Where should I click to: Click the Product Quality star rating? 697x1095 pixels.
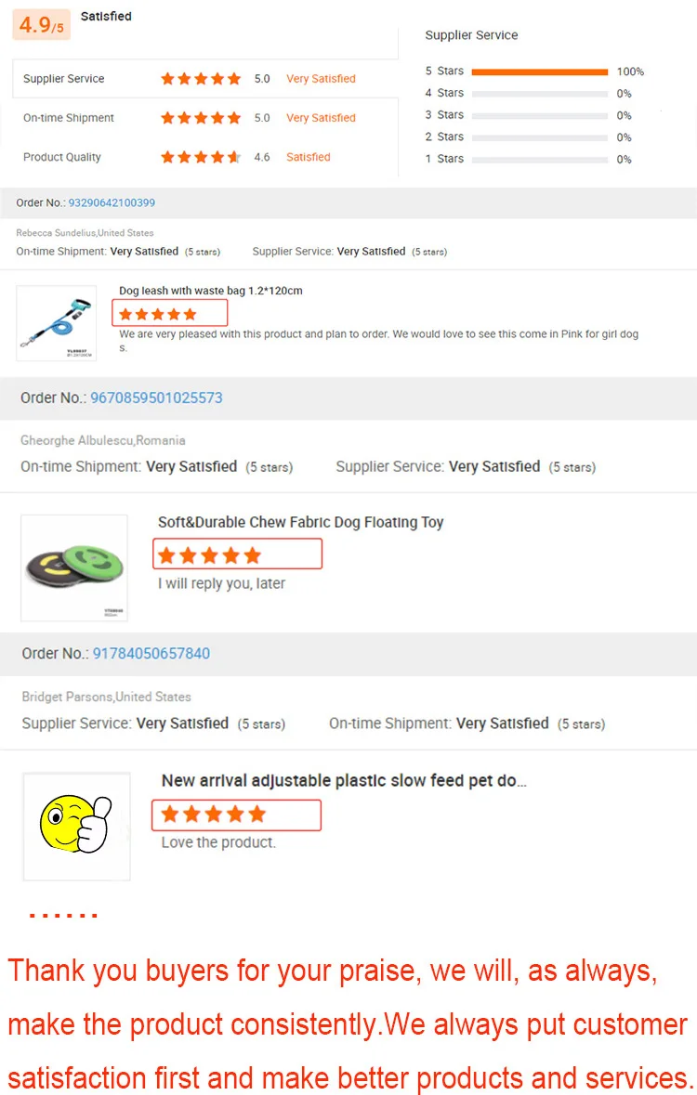coord(201,157)
